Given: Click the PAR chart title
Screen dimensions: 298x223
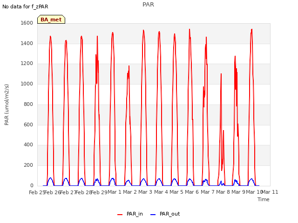Looking at the screenshot, I should tap(148, 5).
